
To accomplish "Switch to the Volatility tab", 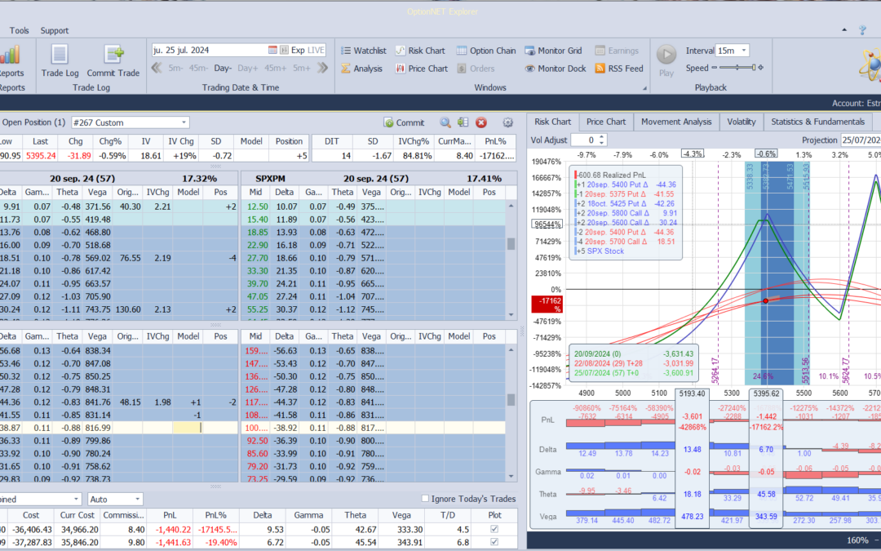I will click(x=741, y=122).
